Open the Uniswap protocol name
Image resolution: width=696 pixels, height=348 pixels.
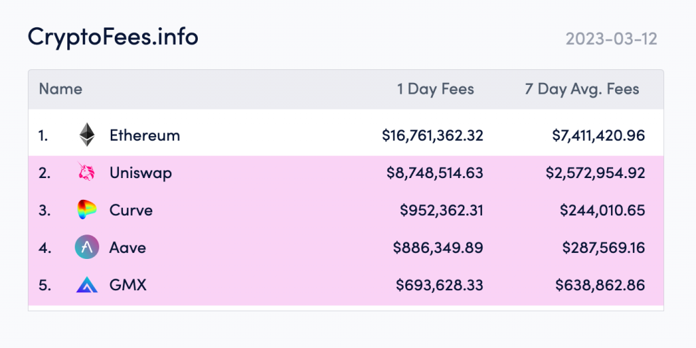click(x=141, y=173)
